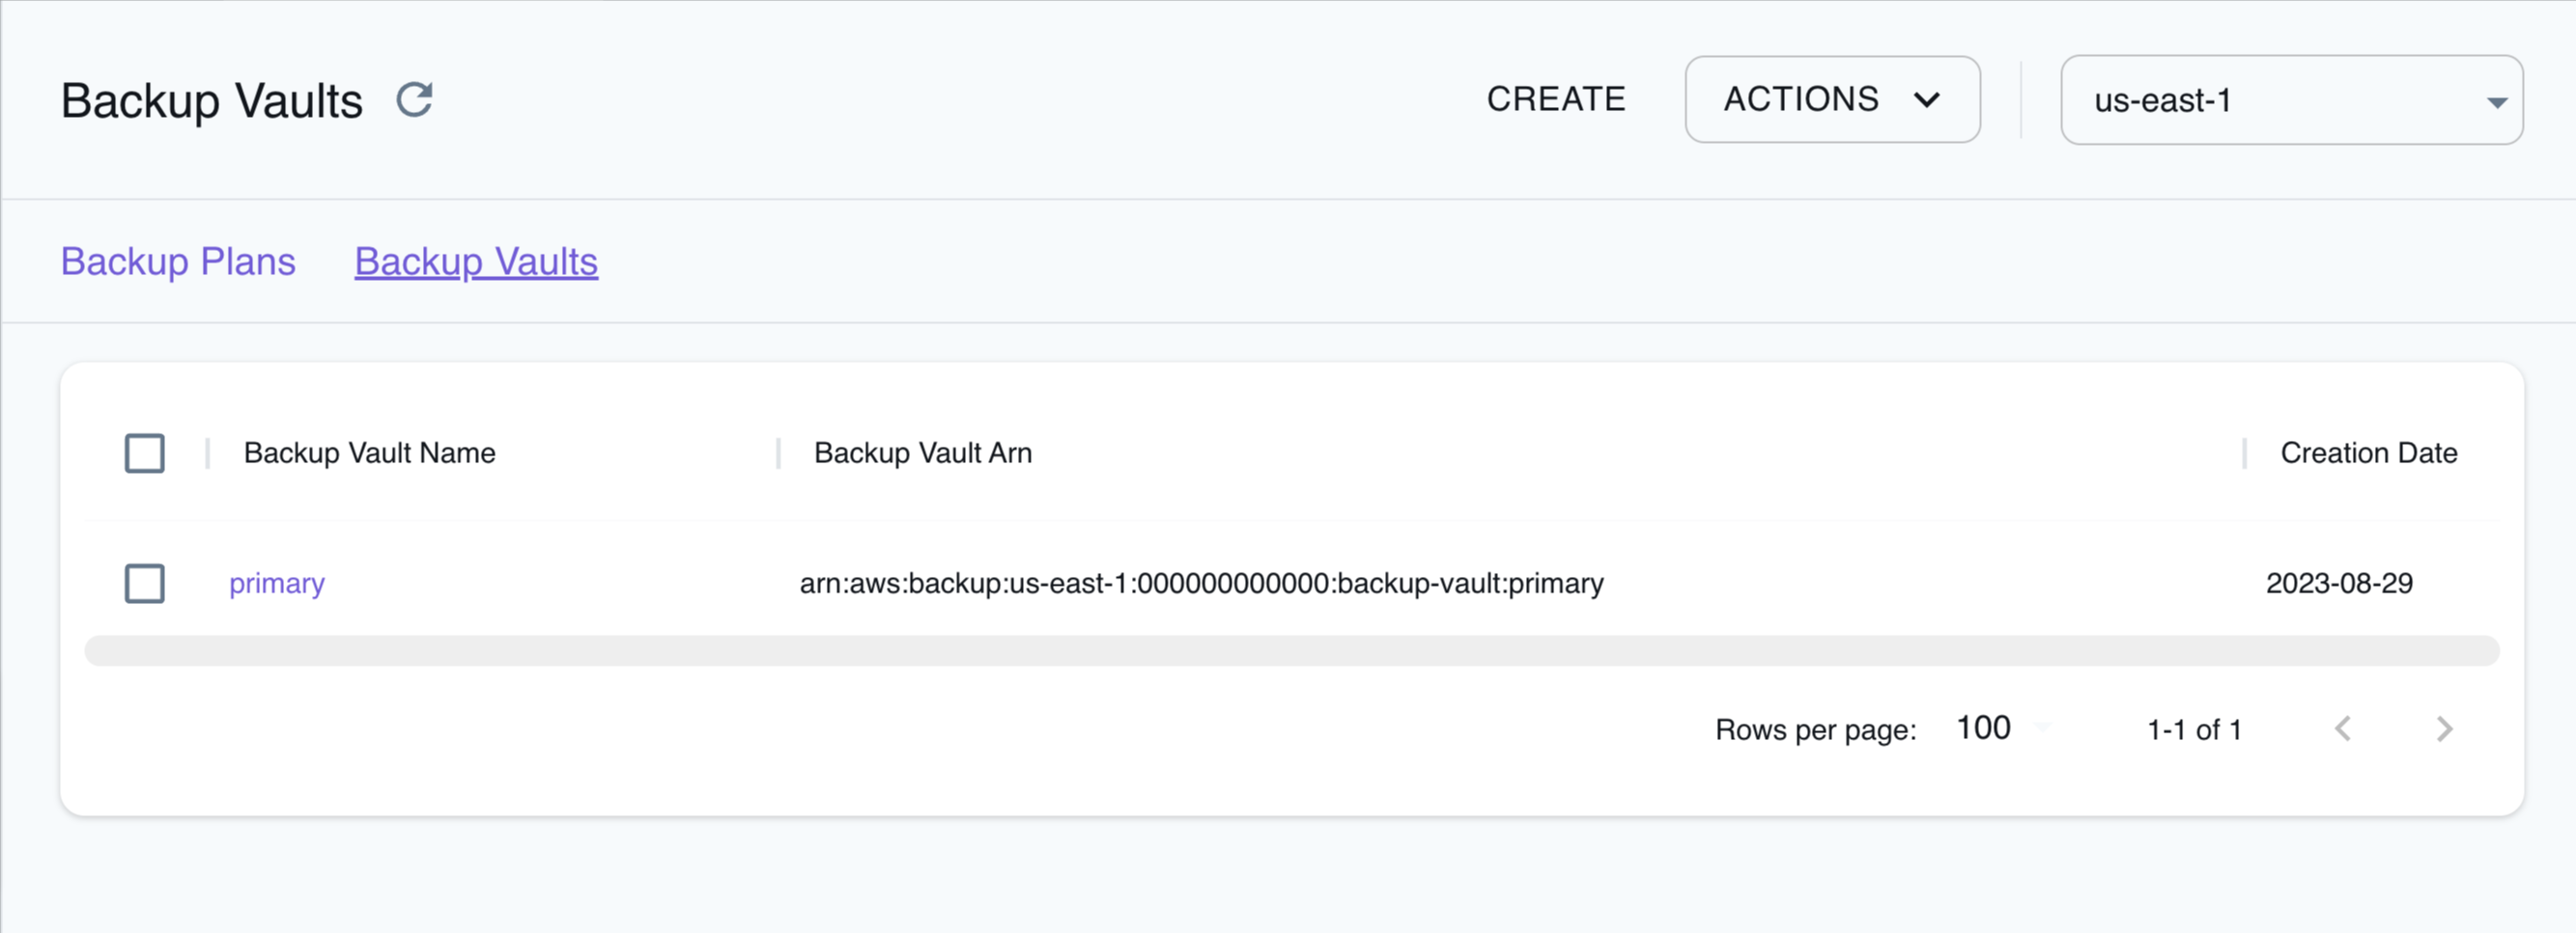This screenshot has width=2576, height=933.
Task: Toggle selection of the primary backup vault
Action: point(144,584)
